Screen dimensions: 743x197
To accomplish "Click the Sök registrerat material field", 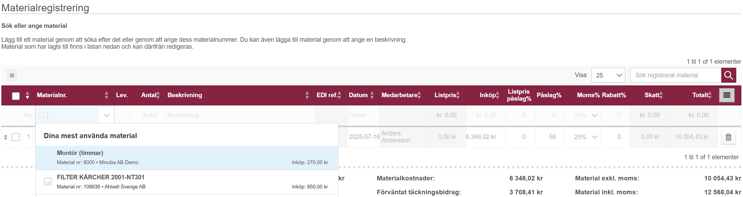I will (x=676, y=75).
